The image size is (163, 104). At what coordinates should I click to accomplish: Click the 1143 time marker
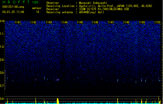pyautogui.click(x=49, y=22)
